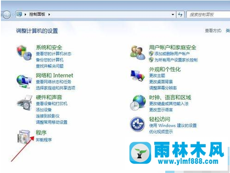Viewport: 230px width, 173px height.
Task: Open the 时钟、语言和区域 category heading
Action: (x=170, y=97)
